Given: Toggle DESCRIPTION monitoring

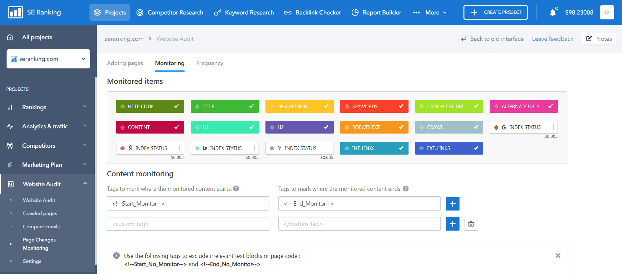Looking at the screenshot, I should 300,107.
